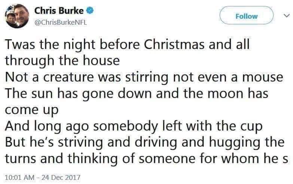Screen dimensions: 293x184
Task: Click the word "moon" in the tweet
Action: 217,93
